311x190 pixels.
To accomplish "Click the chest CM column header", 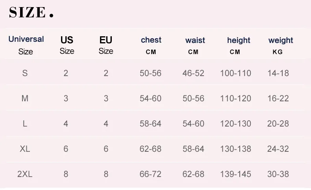I will (151, 45).
